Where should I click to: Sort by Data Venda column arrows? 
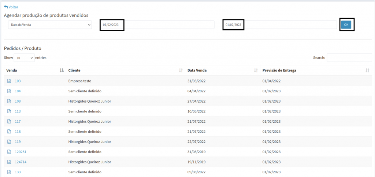pyautogui.click(x=255, y=70)
